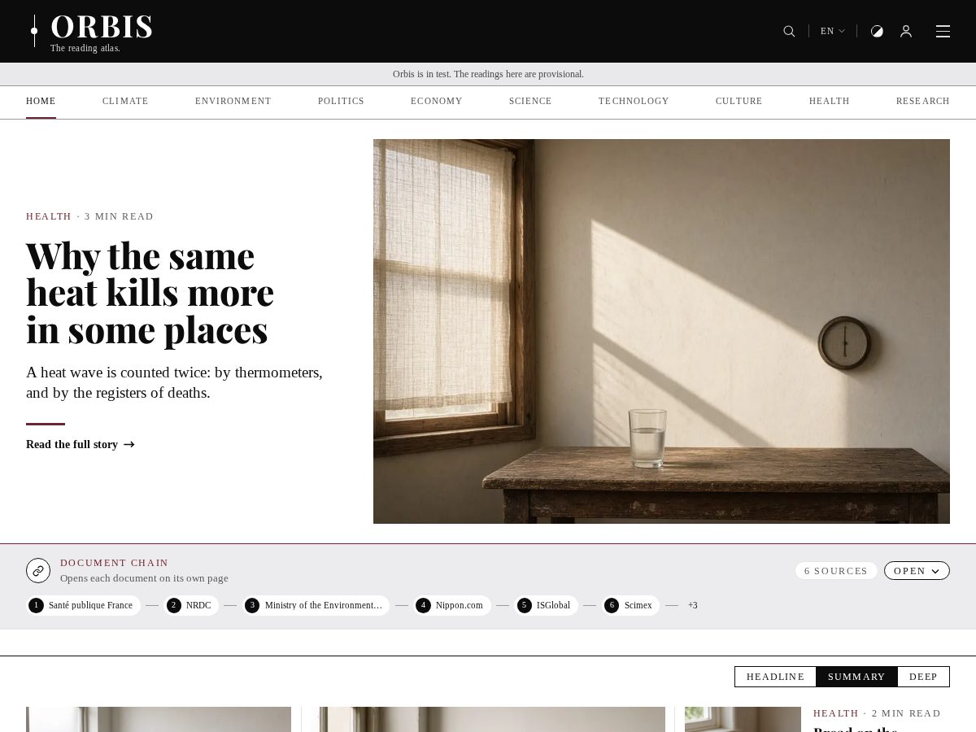
Task: Click 'Opens each document on its own page'
Action: [x=144, y=578]
